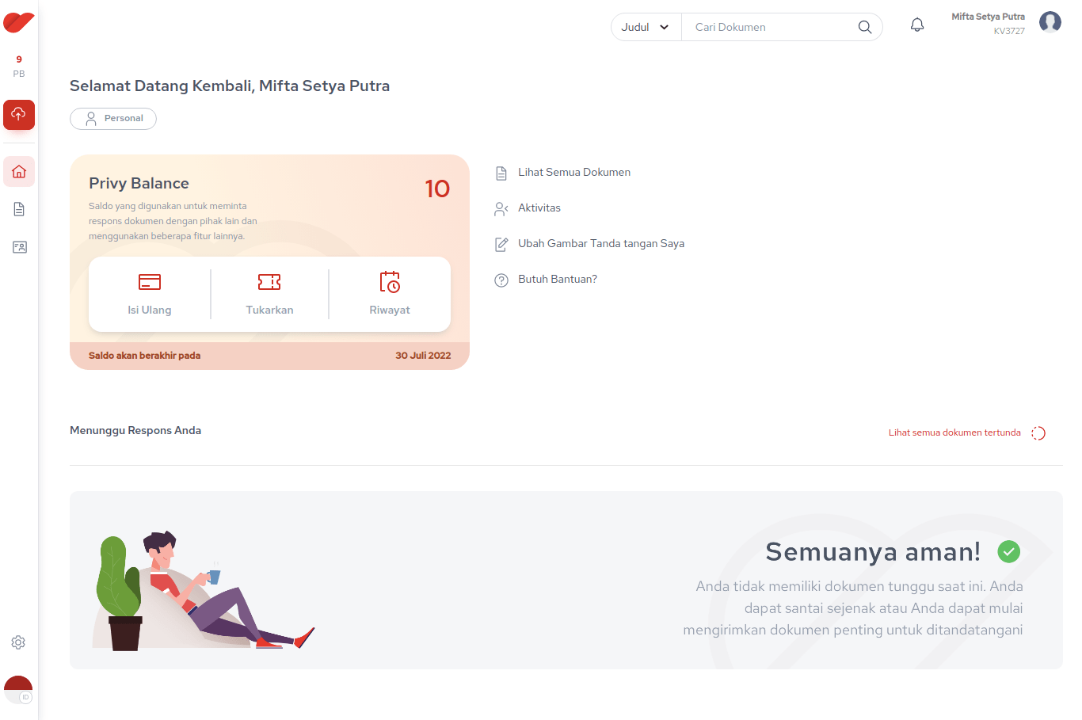Open the Mifta Setya Putra profile menu
Viewport: 1082px width, 720px height.
pyautogui.click(x=1050, y=23)
